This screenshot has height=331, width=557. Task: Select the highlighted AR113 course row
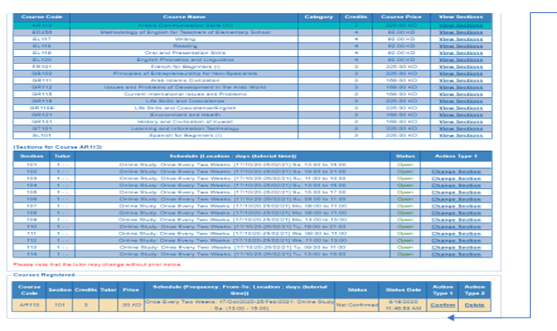pos(252,25)
